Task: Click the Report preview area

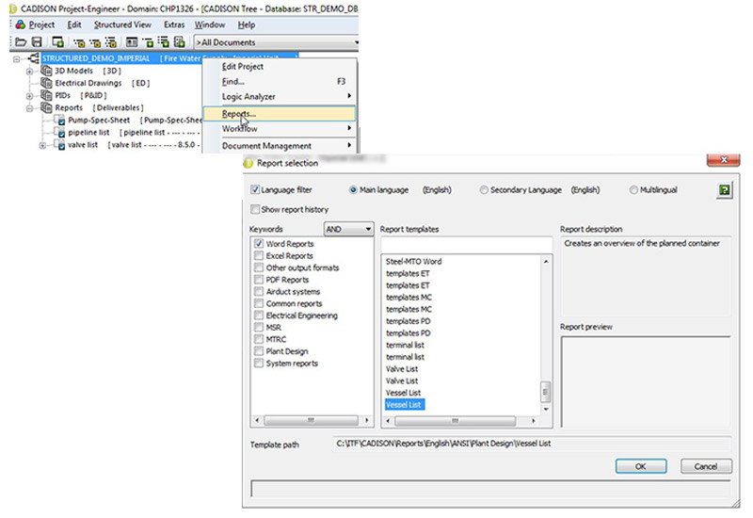Action: [x=646, y=382]
